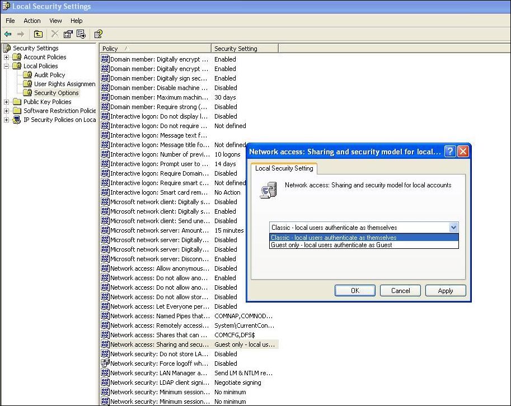The width and height of the screenshot is (511, 406).
Task: Click the Help toolbar icon
Action: click(99, 34)
